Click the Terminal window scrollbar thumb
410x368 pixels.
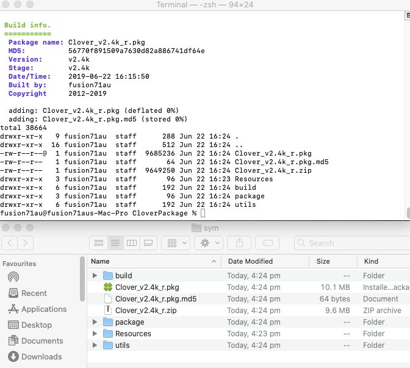(408, 213)
